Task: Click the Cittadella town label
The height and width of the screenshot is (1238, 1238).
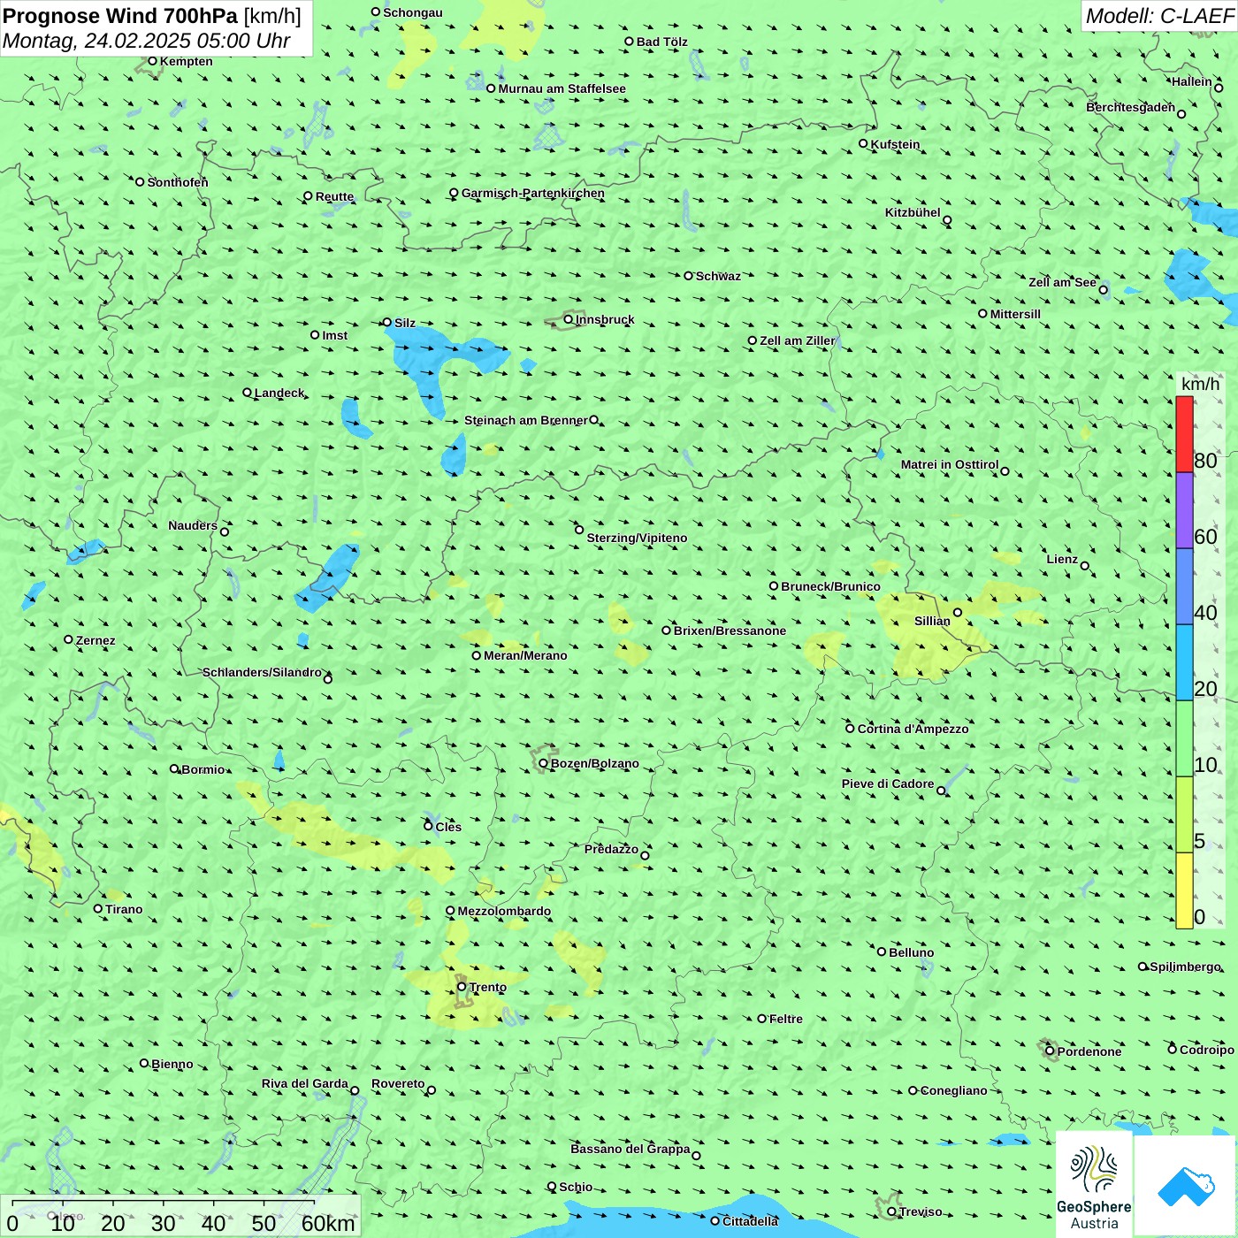Action: (751, 1221)
